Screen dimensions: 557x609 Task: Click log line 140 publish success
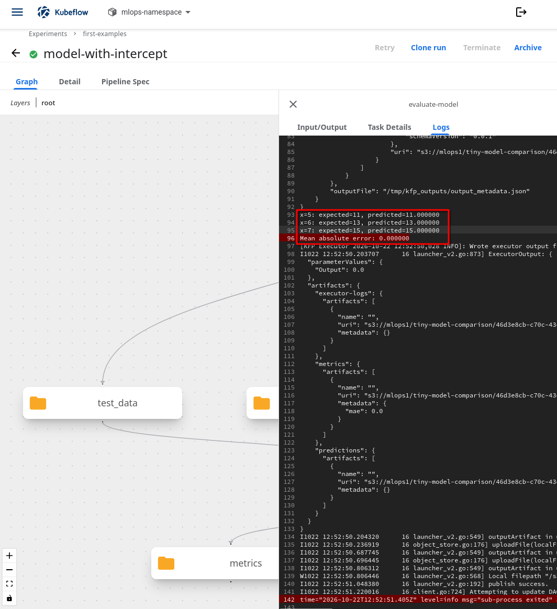tap(424, 584)
